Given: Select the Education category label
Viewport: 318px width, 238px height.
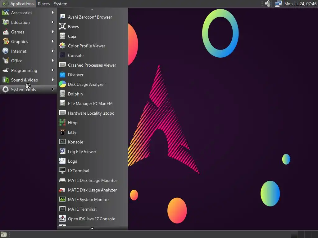Looking at the screenshot, I should pos(20,22).
